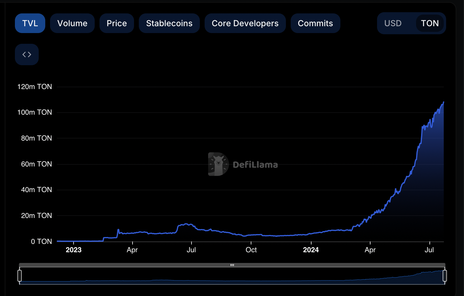The width and height of the screenshot is (464, 296).
Task: Click the 100m TON axis label
Action: [x=35, y=112]
